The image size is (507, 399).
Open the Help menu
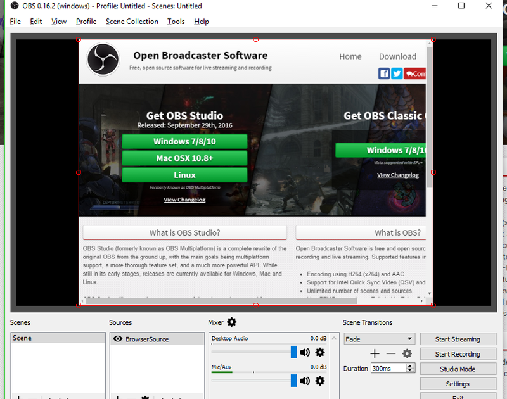pos(202,22)
